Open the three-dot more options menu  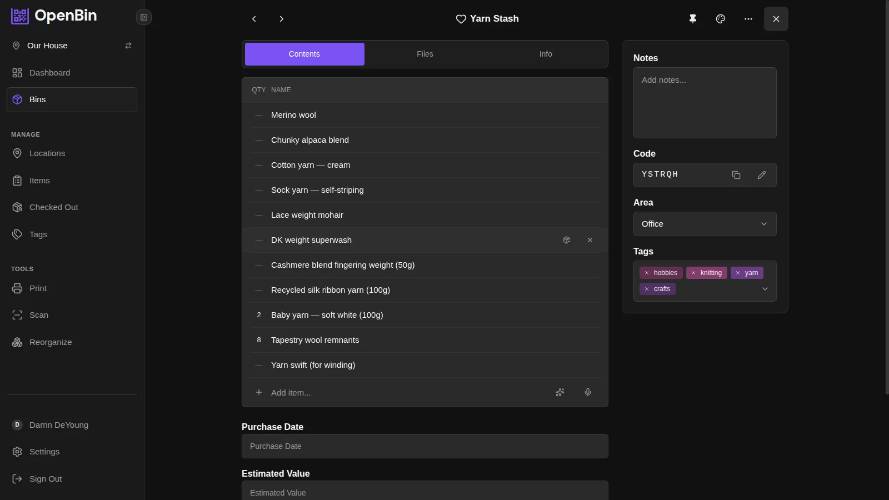748,19
